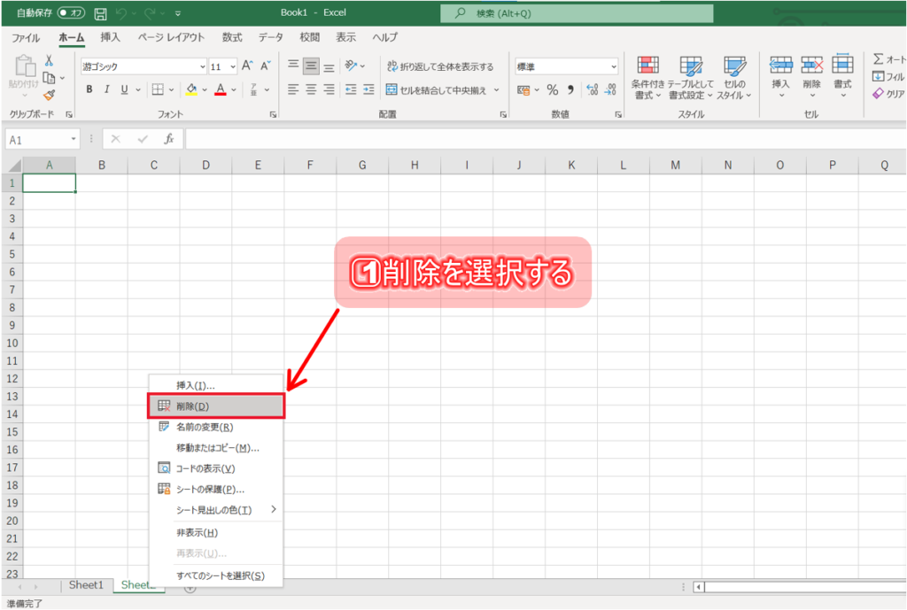
Task: Click the center align icon
Action: click(x=311, y=89)
